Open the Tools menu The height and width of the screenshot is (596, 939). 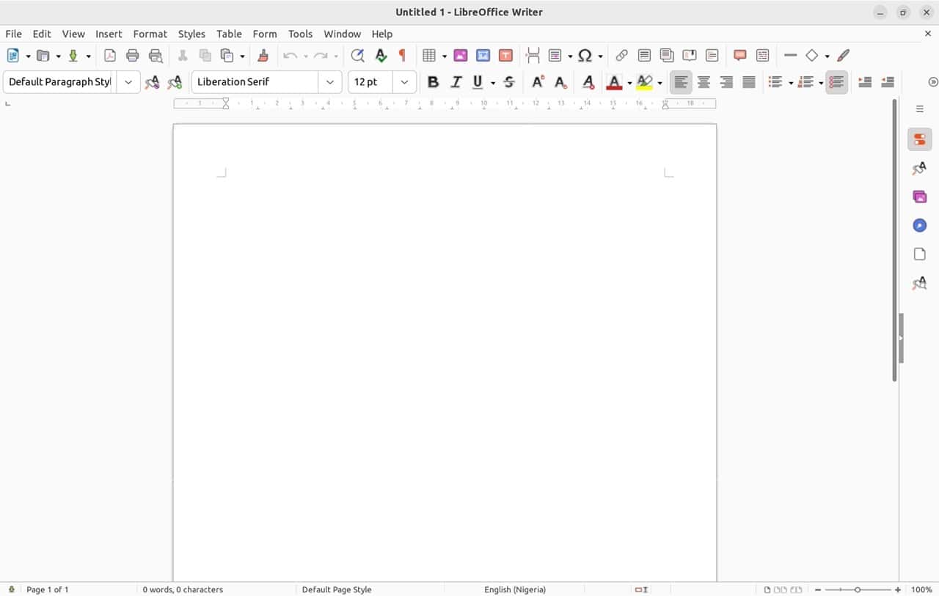(300, 34)
